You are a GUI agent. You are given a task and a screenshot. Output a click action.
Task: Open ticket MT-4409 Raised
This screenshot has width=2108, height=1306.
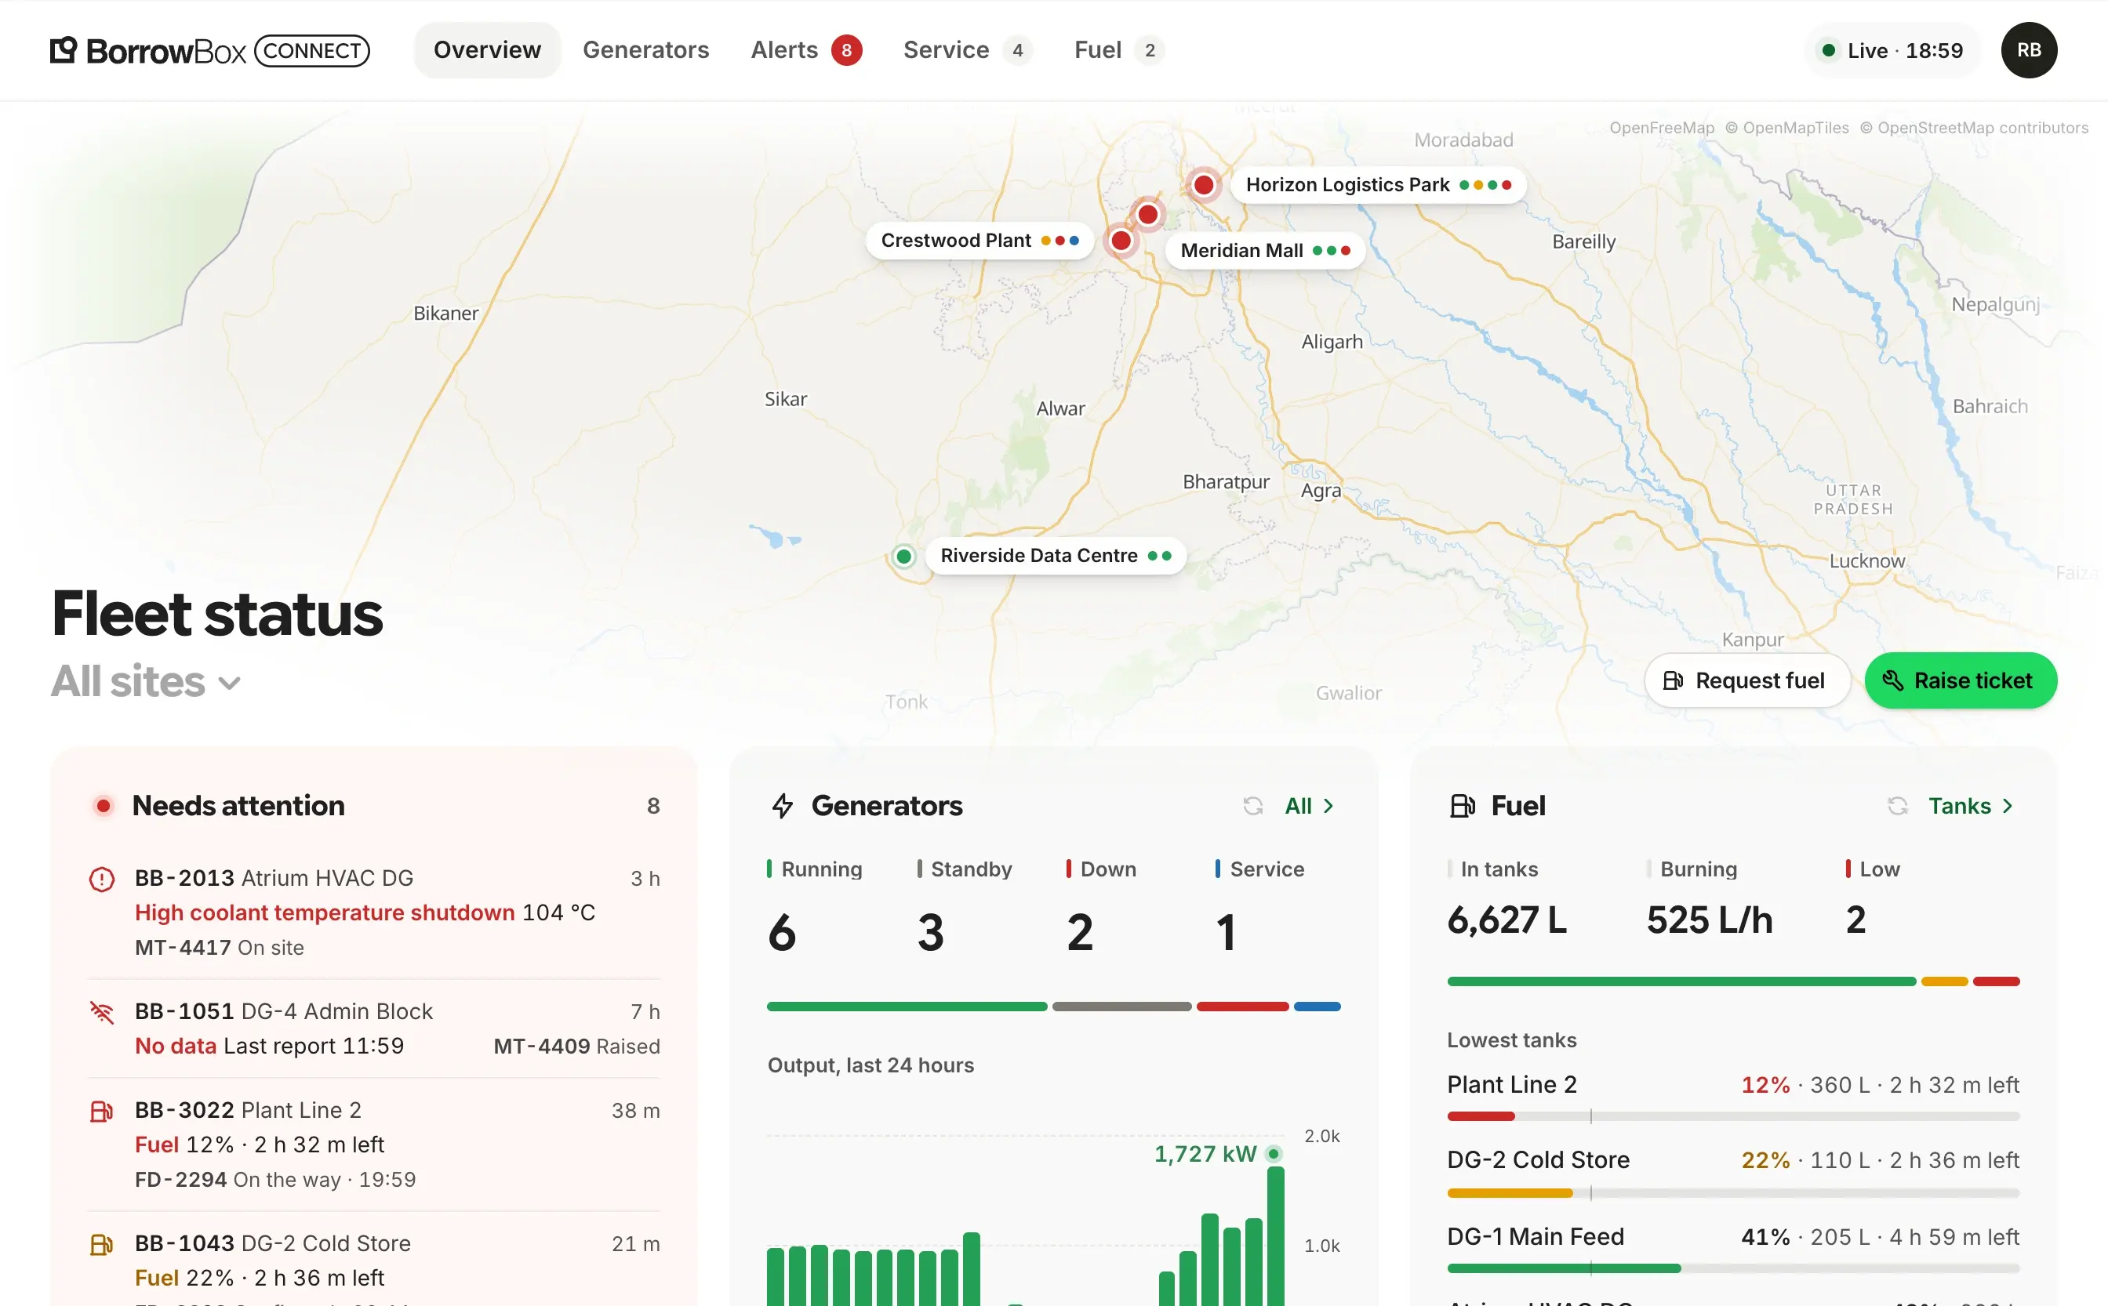coord(576,1047)
